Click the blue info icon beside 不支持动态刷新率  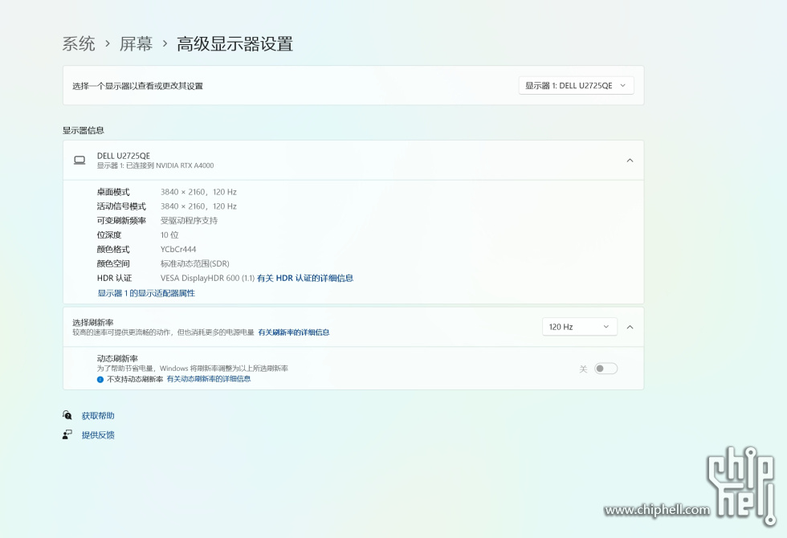100,379
